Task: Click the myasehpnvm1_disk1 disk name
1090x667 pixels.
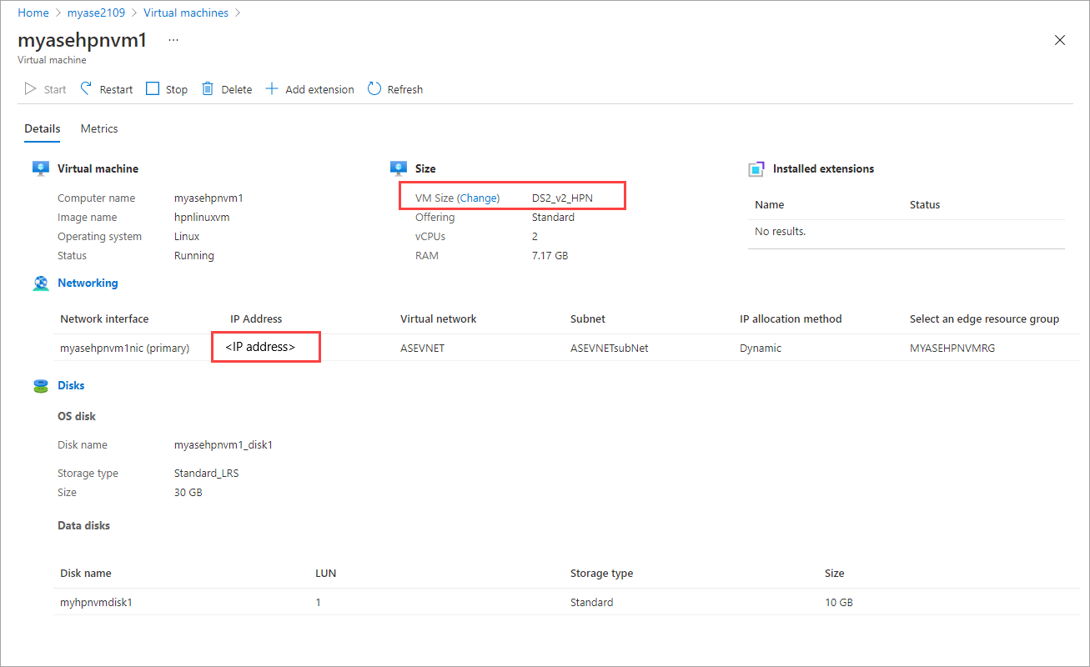Action: (224, 444)
